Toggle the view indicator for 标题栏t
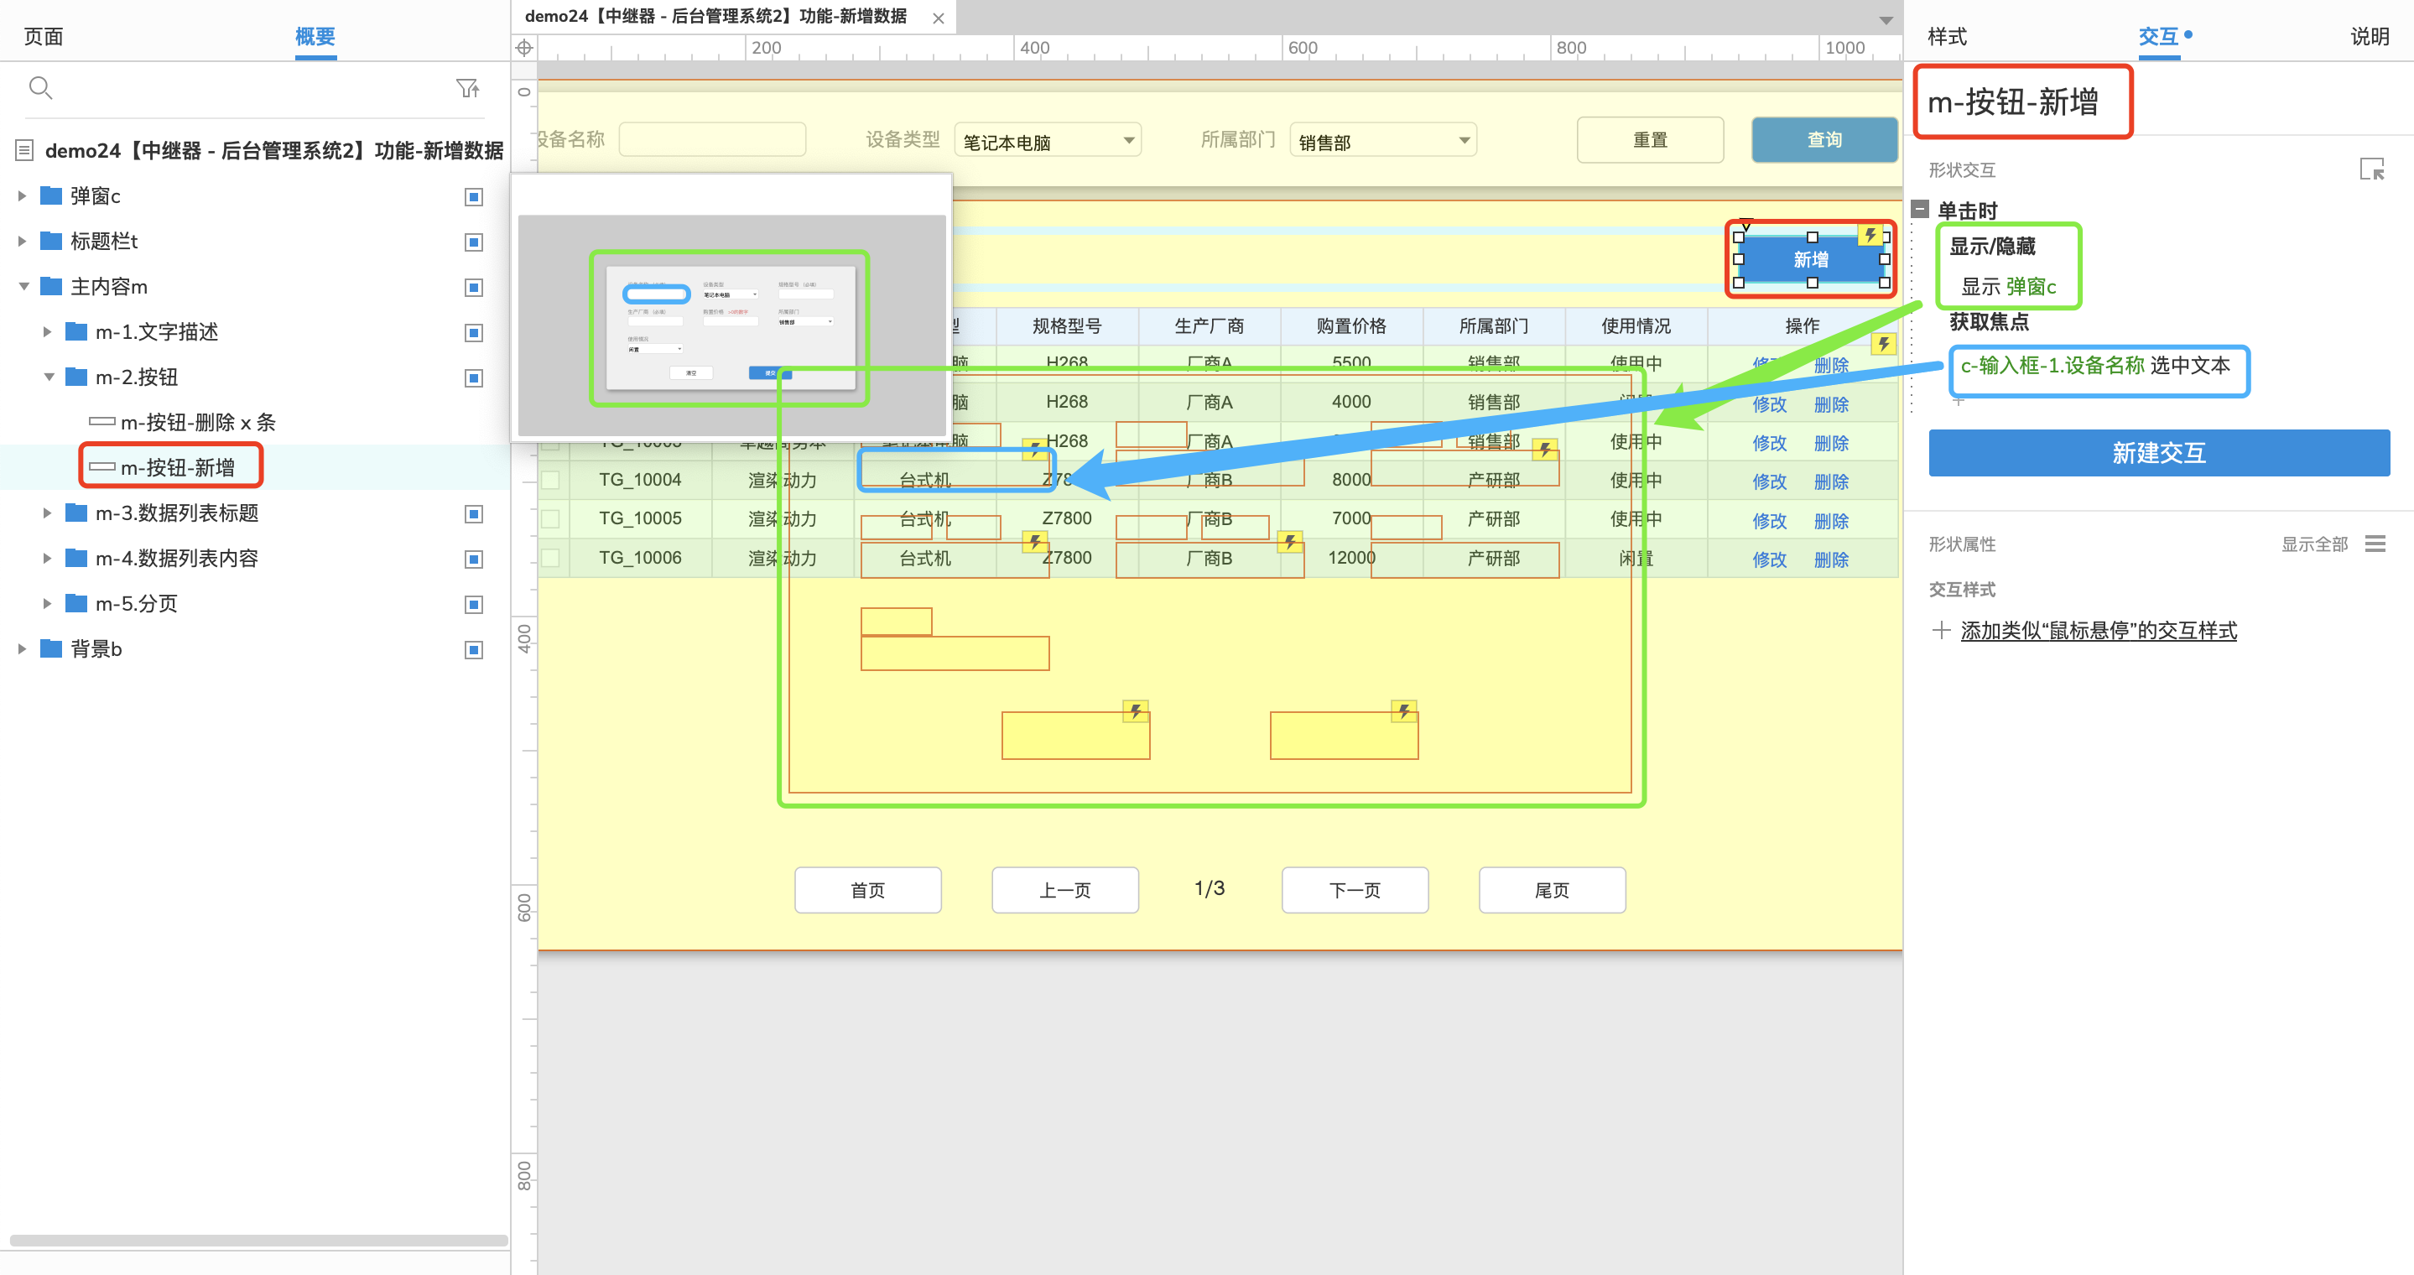This screenshot has height=1275, width=2414. click(474, 242)
